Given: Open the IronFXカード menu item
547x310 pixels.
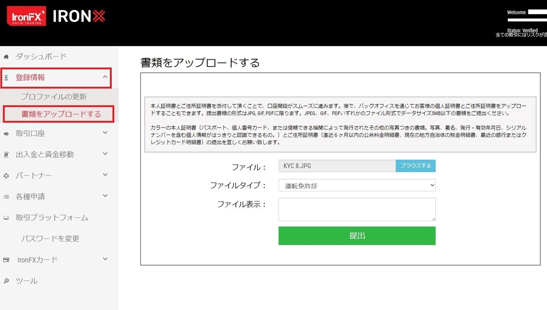Looking at the screenshot, I should [37, 260].
